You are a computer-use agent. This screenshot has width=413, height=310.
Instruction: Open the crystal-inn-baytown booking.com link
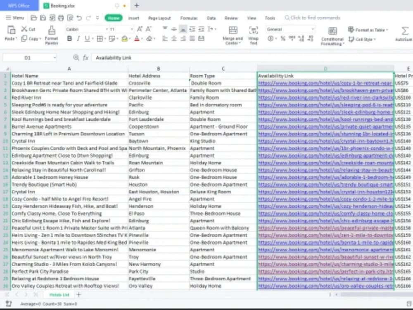pos(325,141)
